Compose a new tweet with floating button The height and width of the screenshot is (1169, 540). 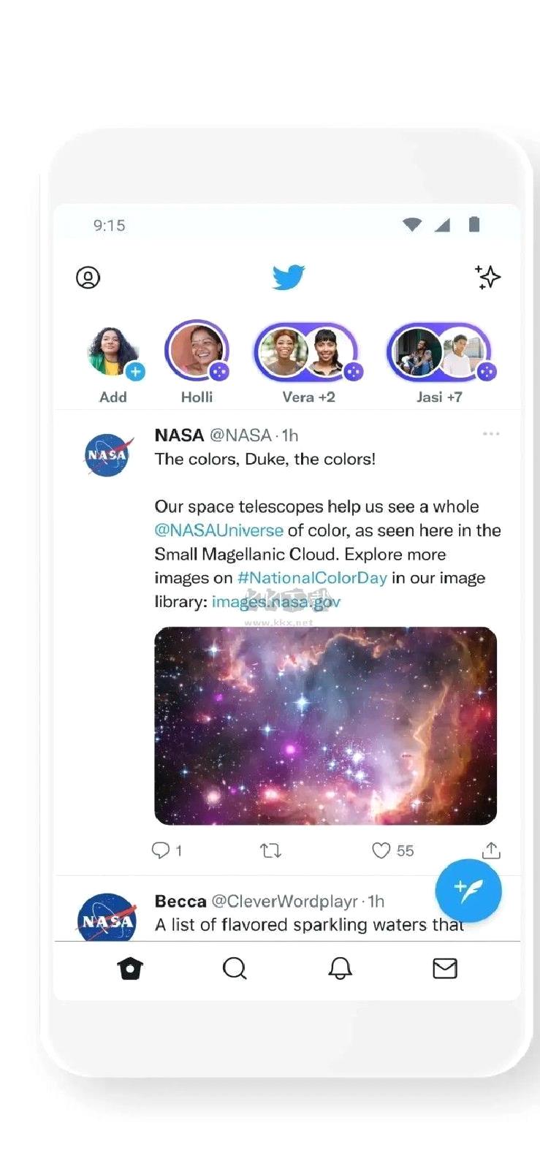[468, 890]
